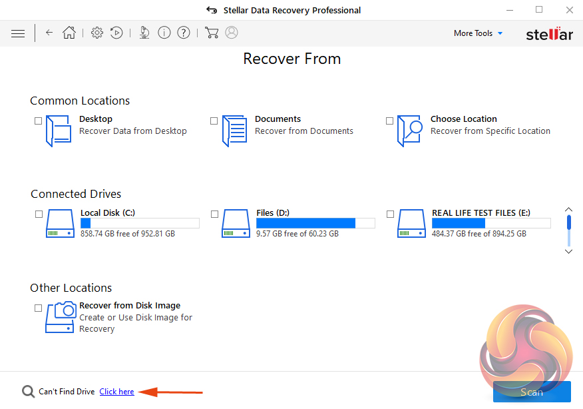Check the Choose Location checkbox

[x=389, y=121]
